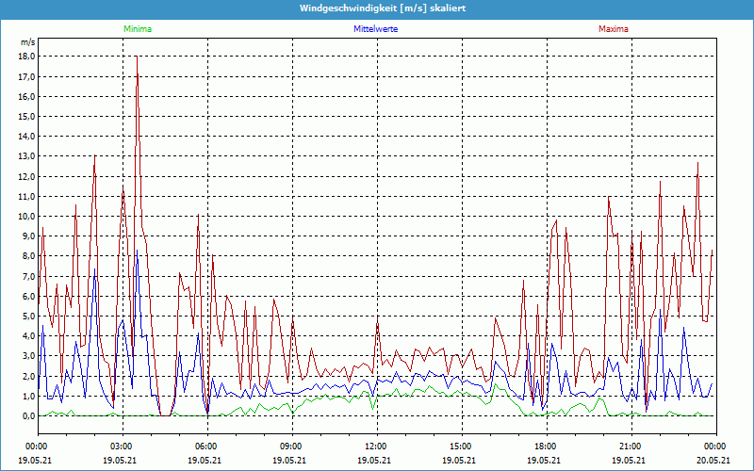Select the 13,0 y-axis value label
This screenshot has width=754, height=471.
click(26, 155)
